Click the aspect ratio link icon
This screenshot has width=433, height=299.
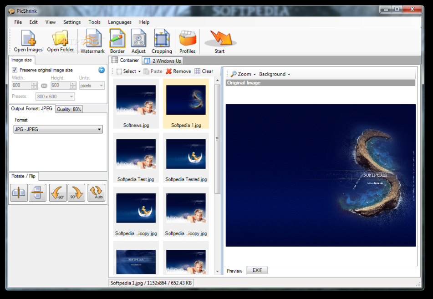44,86
